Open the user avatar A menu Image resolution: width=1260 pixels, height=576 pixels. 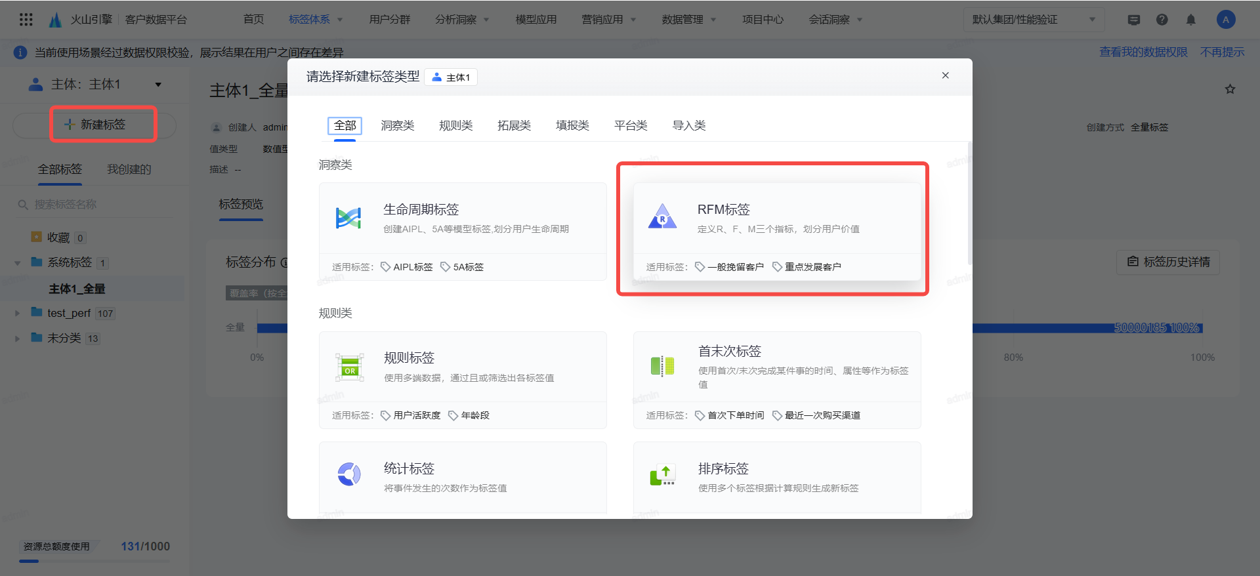point(1226,20)
